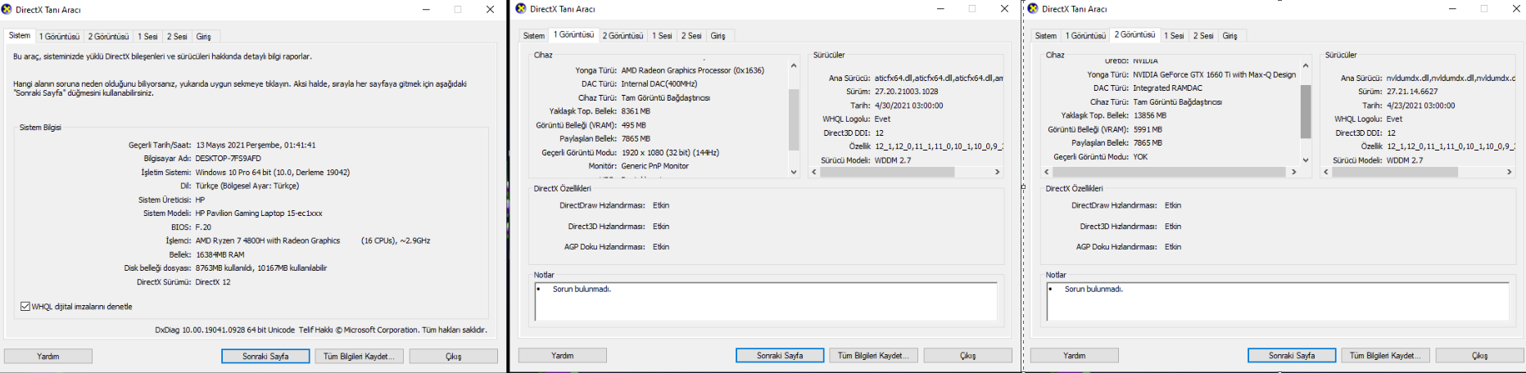
Task: Open 1 Sesi tab in second window
Action: coord(662,36)
